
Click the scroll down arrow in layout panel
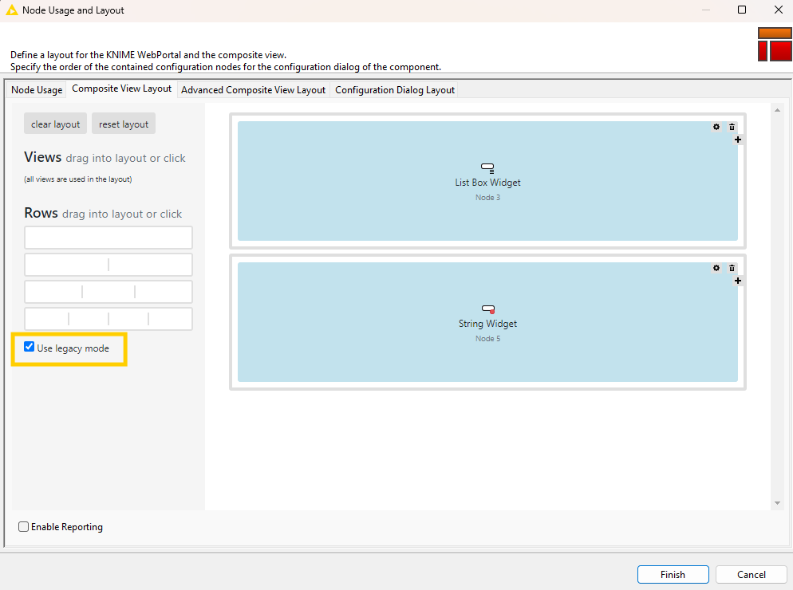[778, 503]
